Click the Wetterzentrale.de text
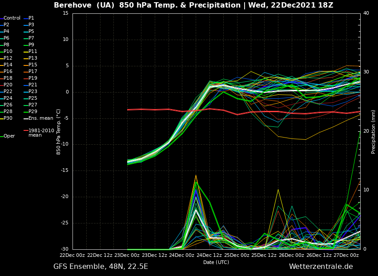378x276 pixels. [321, 267]
